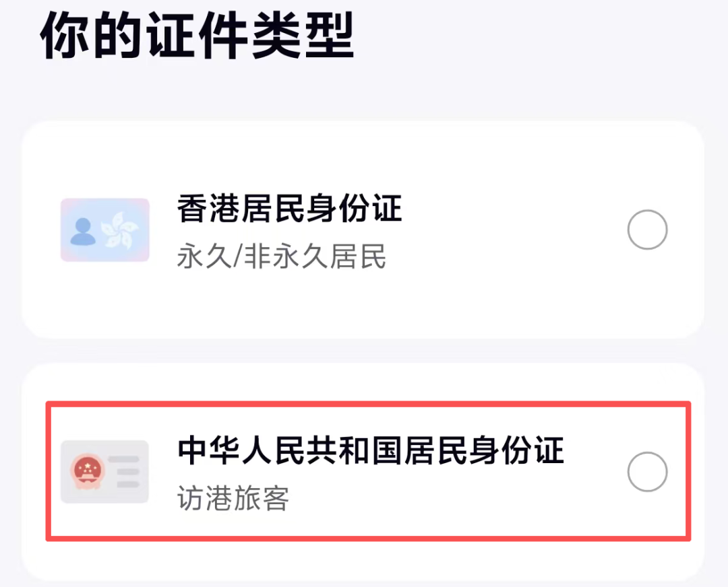Pick the permanent/non-permanent resident option circle
728x587 pixels.
(647, 230)
